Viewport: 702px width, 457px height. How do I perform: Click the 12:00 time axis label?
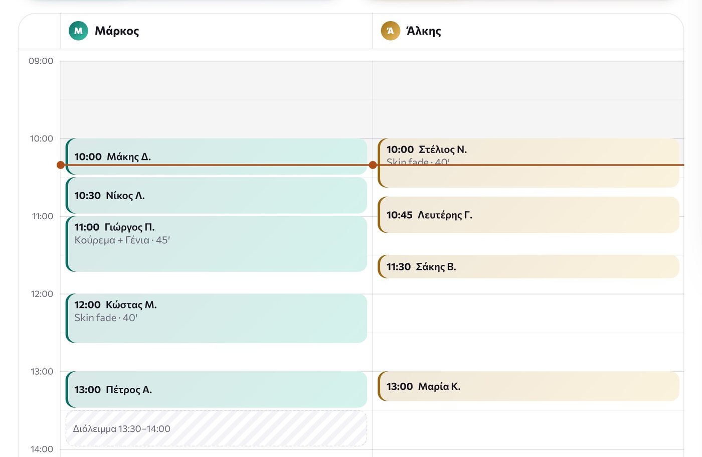coord(42,294)
